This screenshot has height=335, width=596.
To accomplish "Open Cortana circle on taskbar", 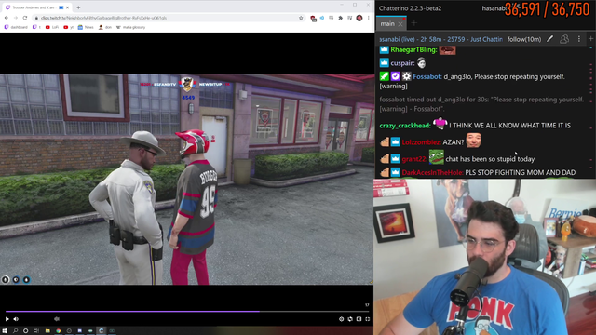I will pyautogui.click(x=25, y=331).
